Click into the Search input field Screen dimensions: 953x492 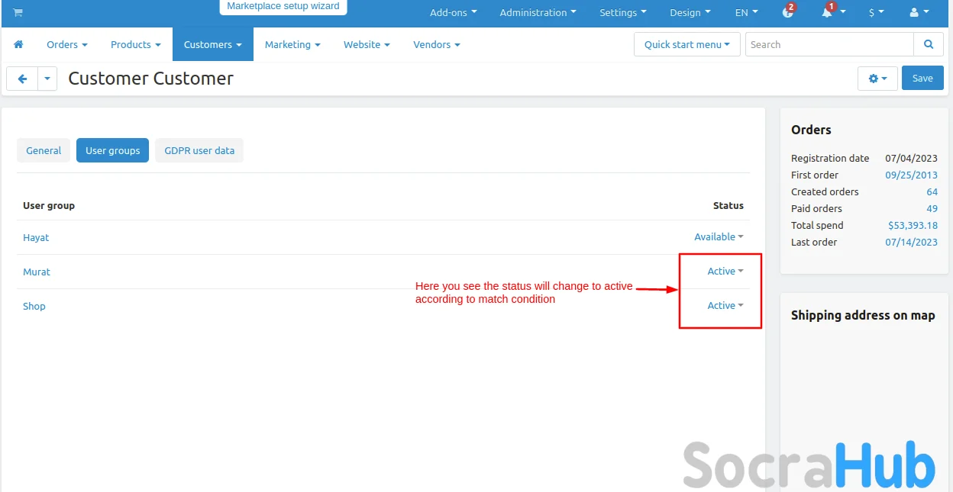coord(829,45)
